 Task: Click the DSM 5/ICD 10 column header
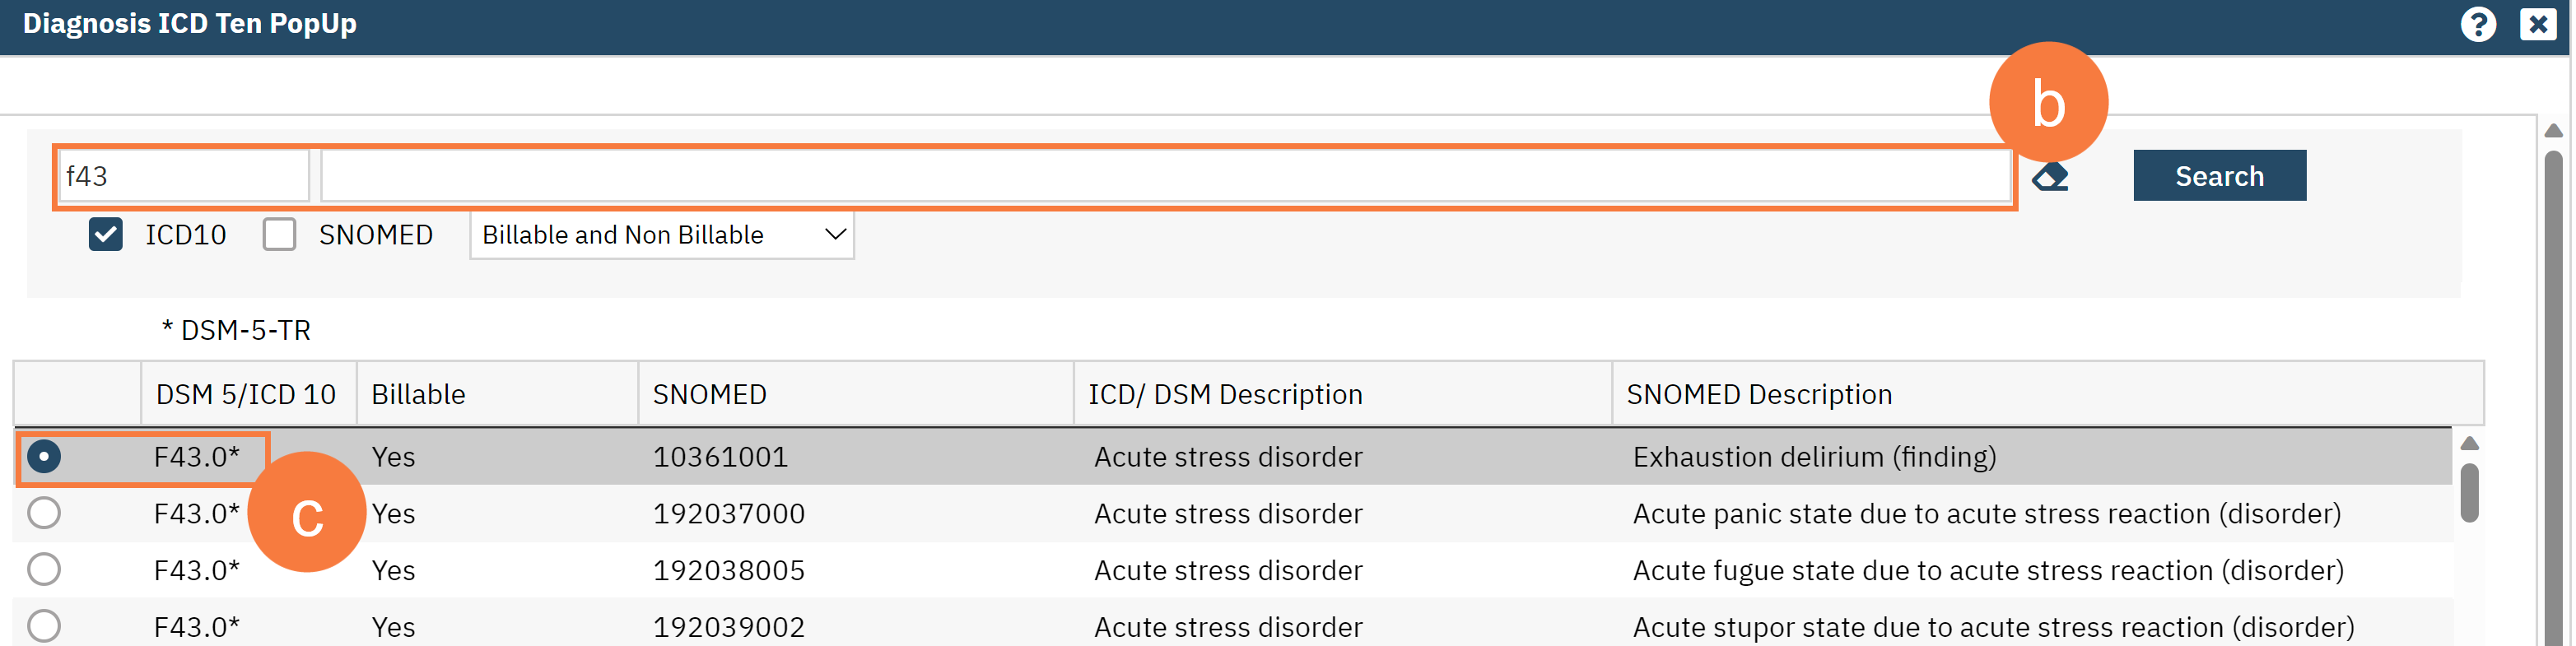(246, 395)
